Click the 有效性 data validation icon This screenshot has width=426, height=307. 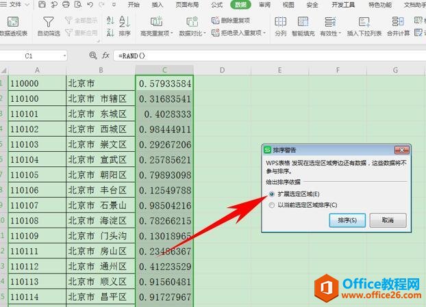pyautogui.click(x=330, y=22)
